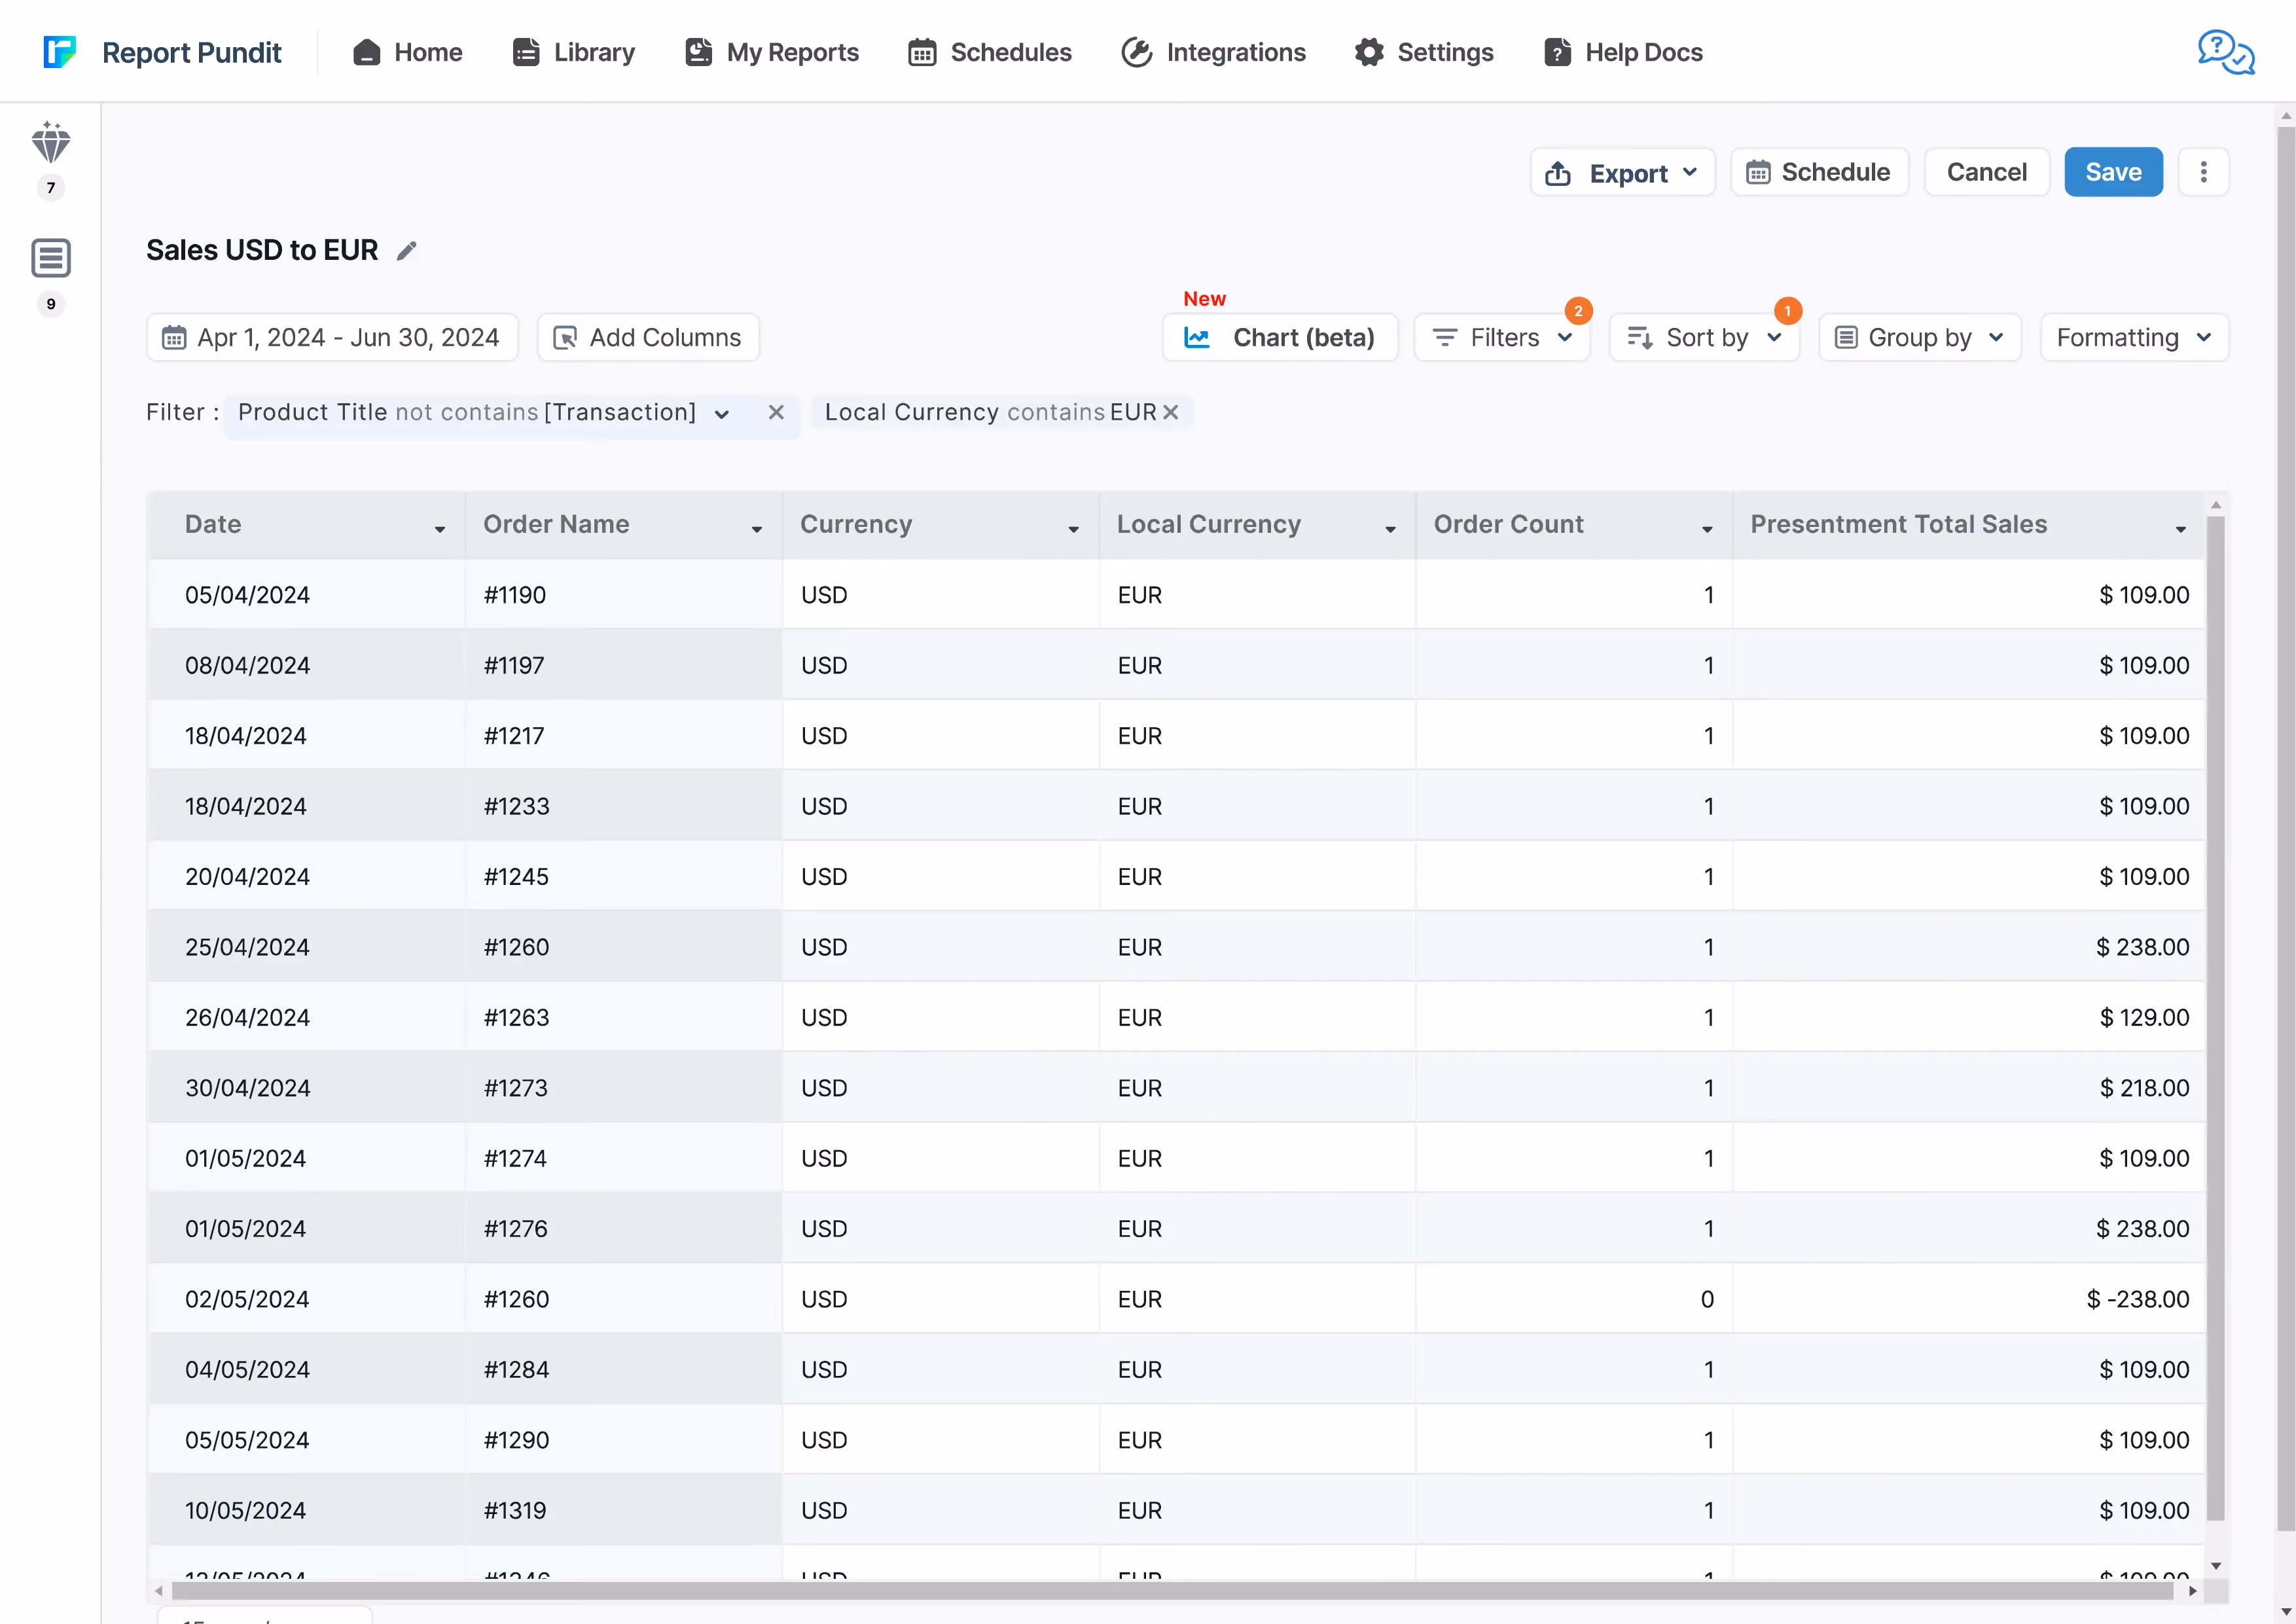Click the Schedule button
Viewport: 2296px width, 1624px height.
pos(1819,172)
